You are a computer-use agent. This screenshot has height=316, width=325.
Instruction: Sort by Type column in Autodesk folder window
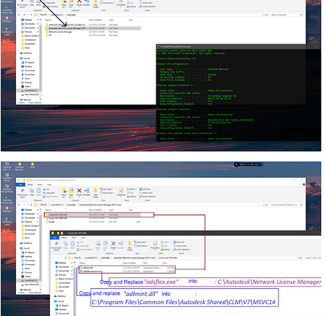[111, 20]
